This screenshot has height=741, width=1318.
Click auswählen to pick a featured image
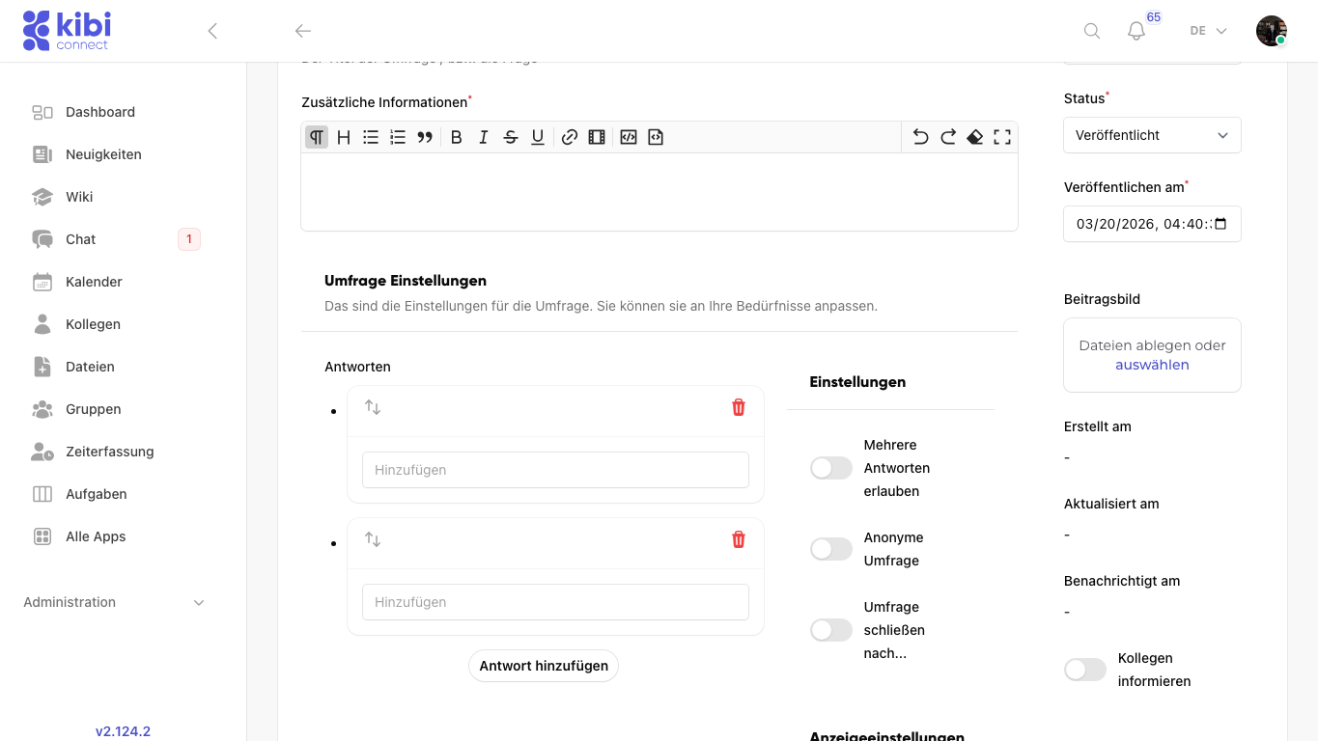pos(1152,365)
